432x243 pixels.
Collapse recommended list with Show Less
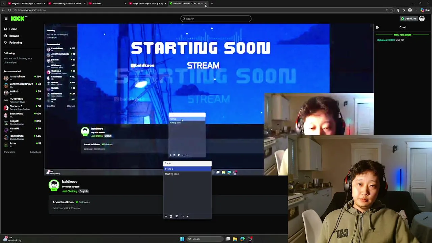click(35, 152)
